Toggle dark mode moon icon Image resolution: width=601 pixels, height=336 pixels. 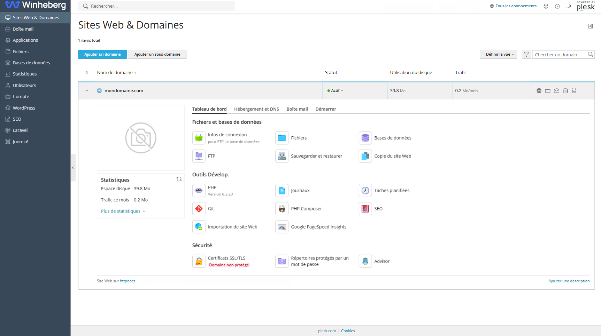pos(569,6)
